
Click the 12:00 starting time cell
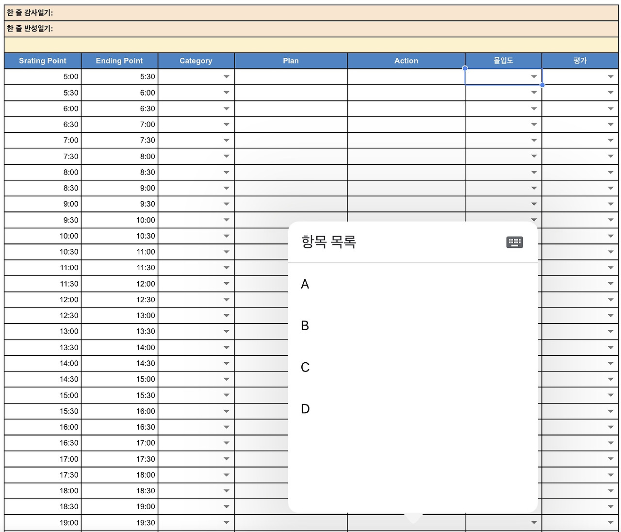coord(43,300)
